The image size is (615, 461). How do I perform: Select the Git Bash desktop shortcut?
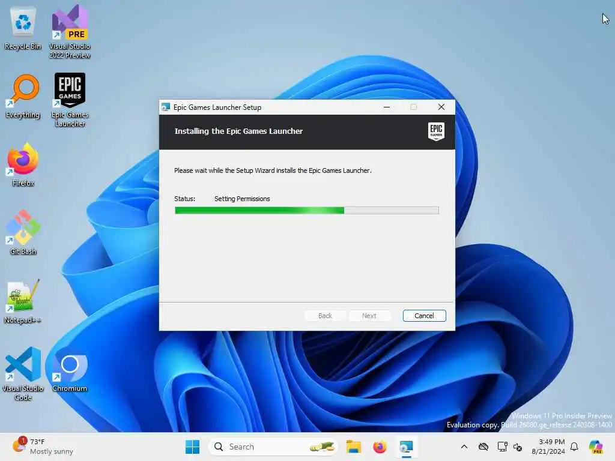[23, 233]
